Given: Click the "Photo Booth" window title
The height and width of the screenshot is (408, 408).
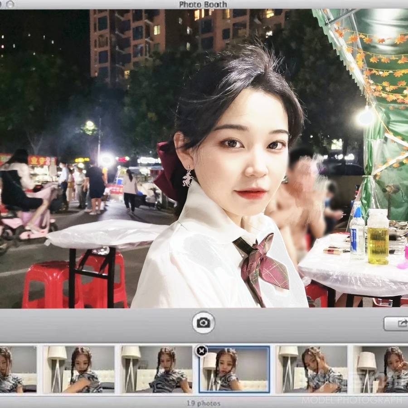Looking at the screenshot, I should 203,5.
